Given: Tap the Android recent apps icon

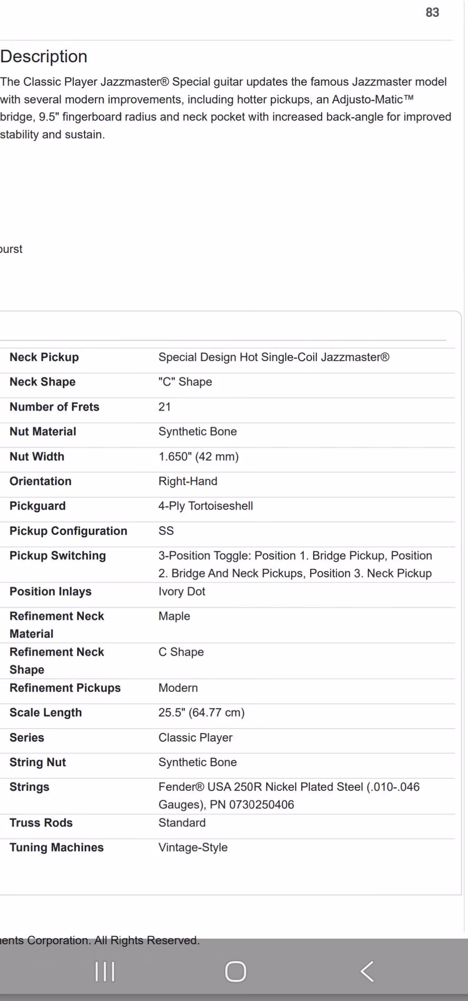Looking at the screenshot, I should (x=105, y=971).
